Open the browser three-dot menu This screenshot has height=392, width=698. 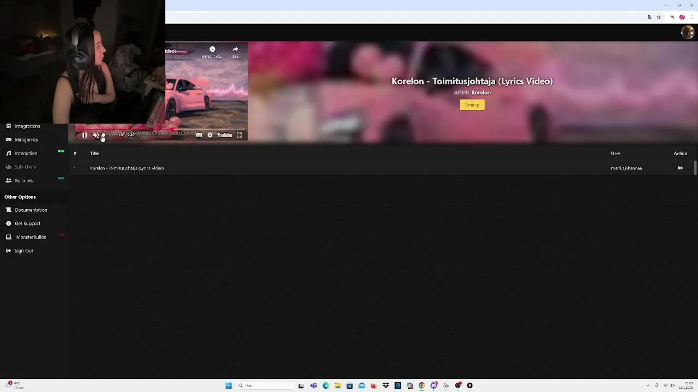point(691,17)
